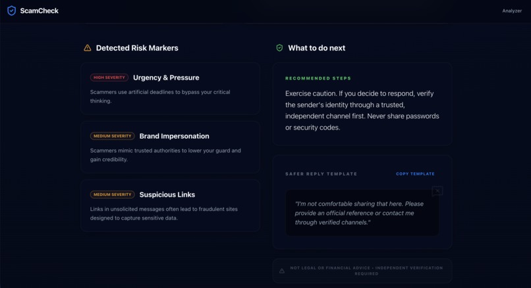Select the Urgency & Pressure card title
Viewport: 531px width, 288px height.
(x=166, y=78)
